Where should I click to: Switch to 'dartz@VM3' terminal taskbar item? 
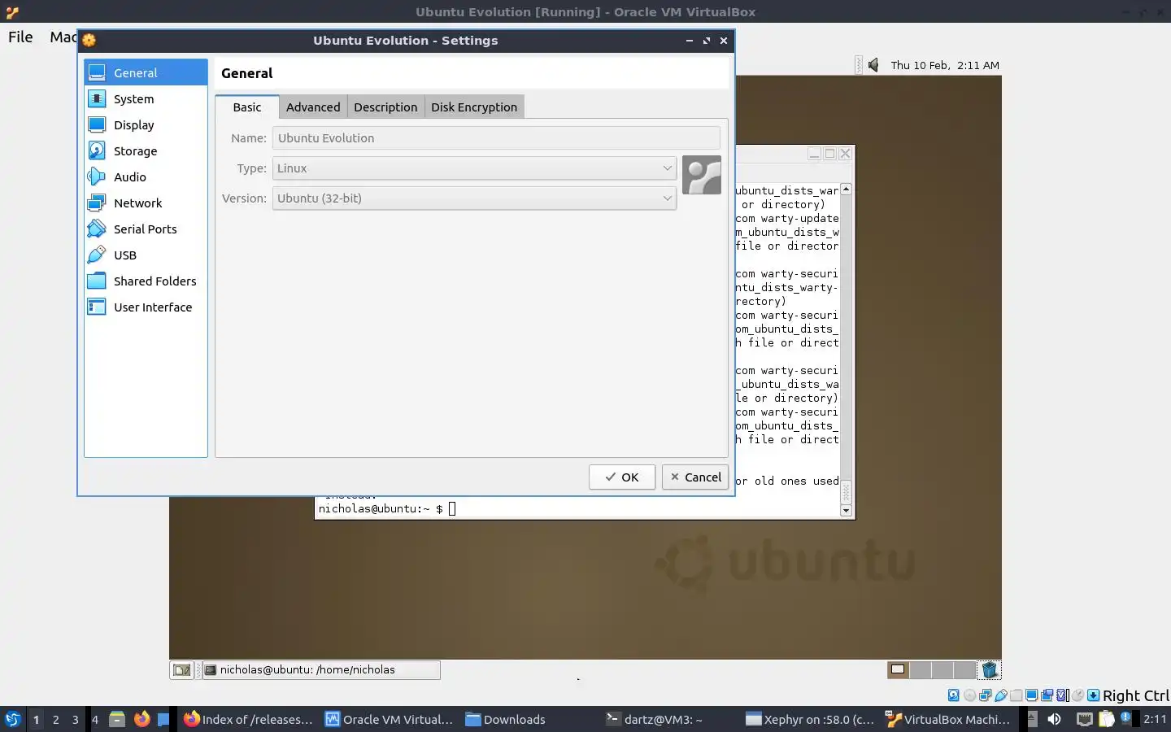pos(671,719)
